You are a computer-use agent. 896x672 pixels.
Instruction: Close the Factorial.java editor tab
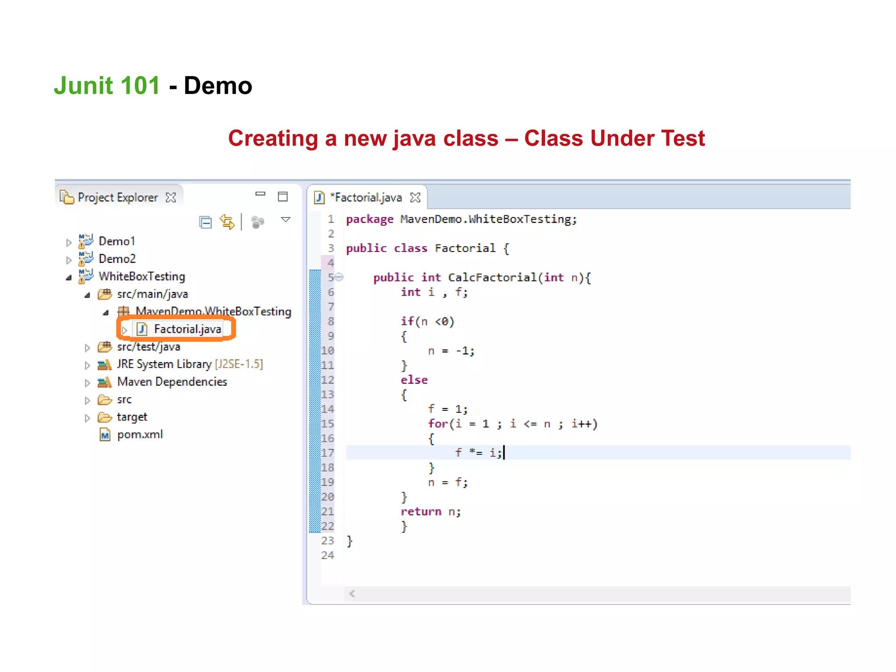415,198
